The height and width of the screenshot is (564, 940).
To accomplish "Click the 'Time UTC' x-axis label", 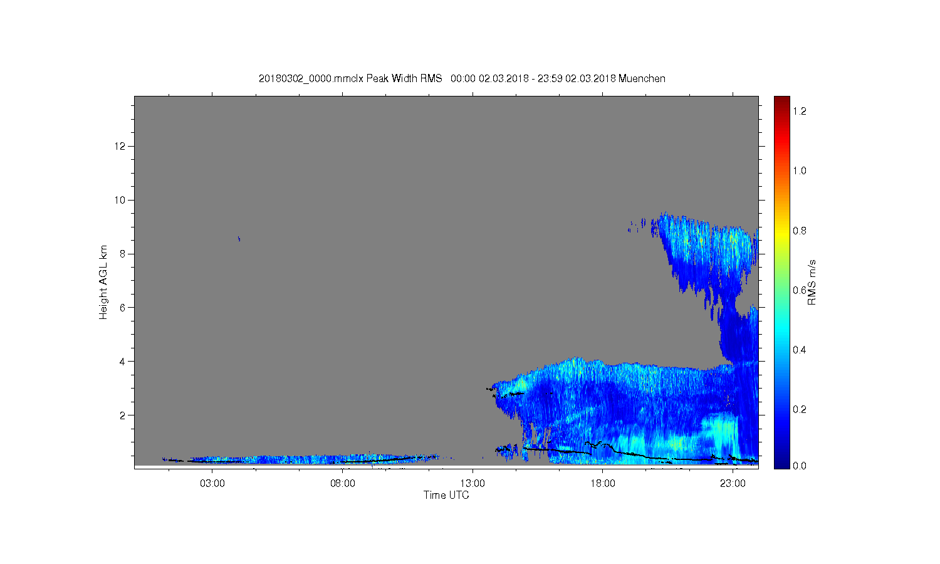I will [x=446, y=495].
